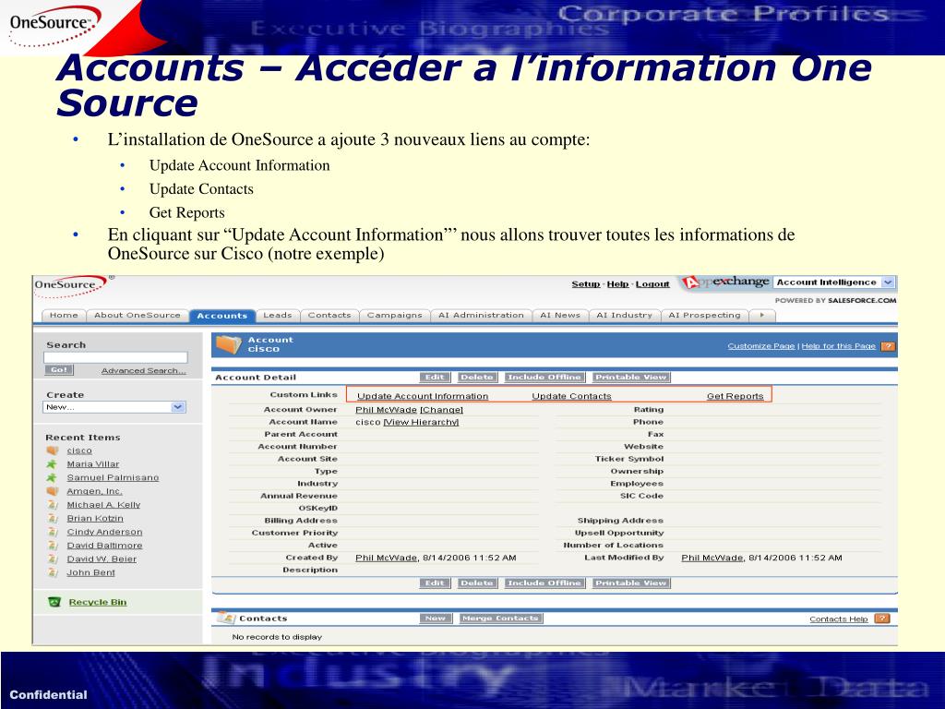The width and height of the screenshot is (945, 709).
Task: Click the folder icon beside cisco in Recent Items
Action: [x=53, y=451]
